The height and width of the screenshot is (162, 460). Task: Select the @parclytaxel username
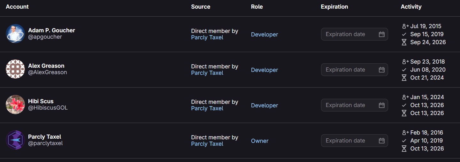45,143
